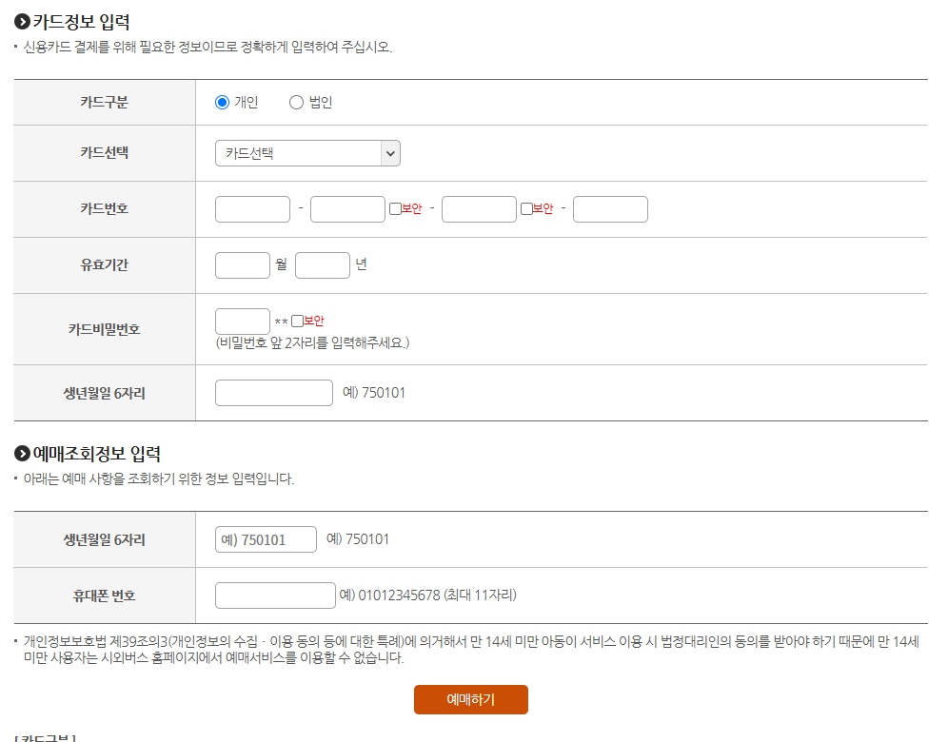Click the second card number input box

click(346, 208)
